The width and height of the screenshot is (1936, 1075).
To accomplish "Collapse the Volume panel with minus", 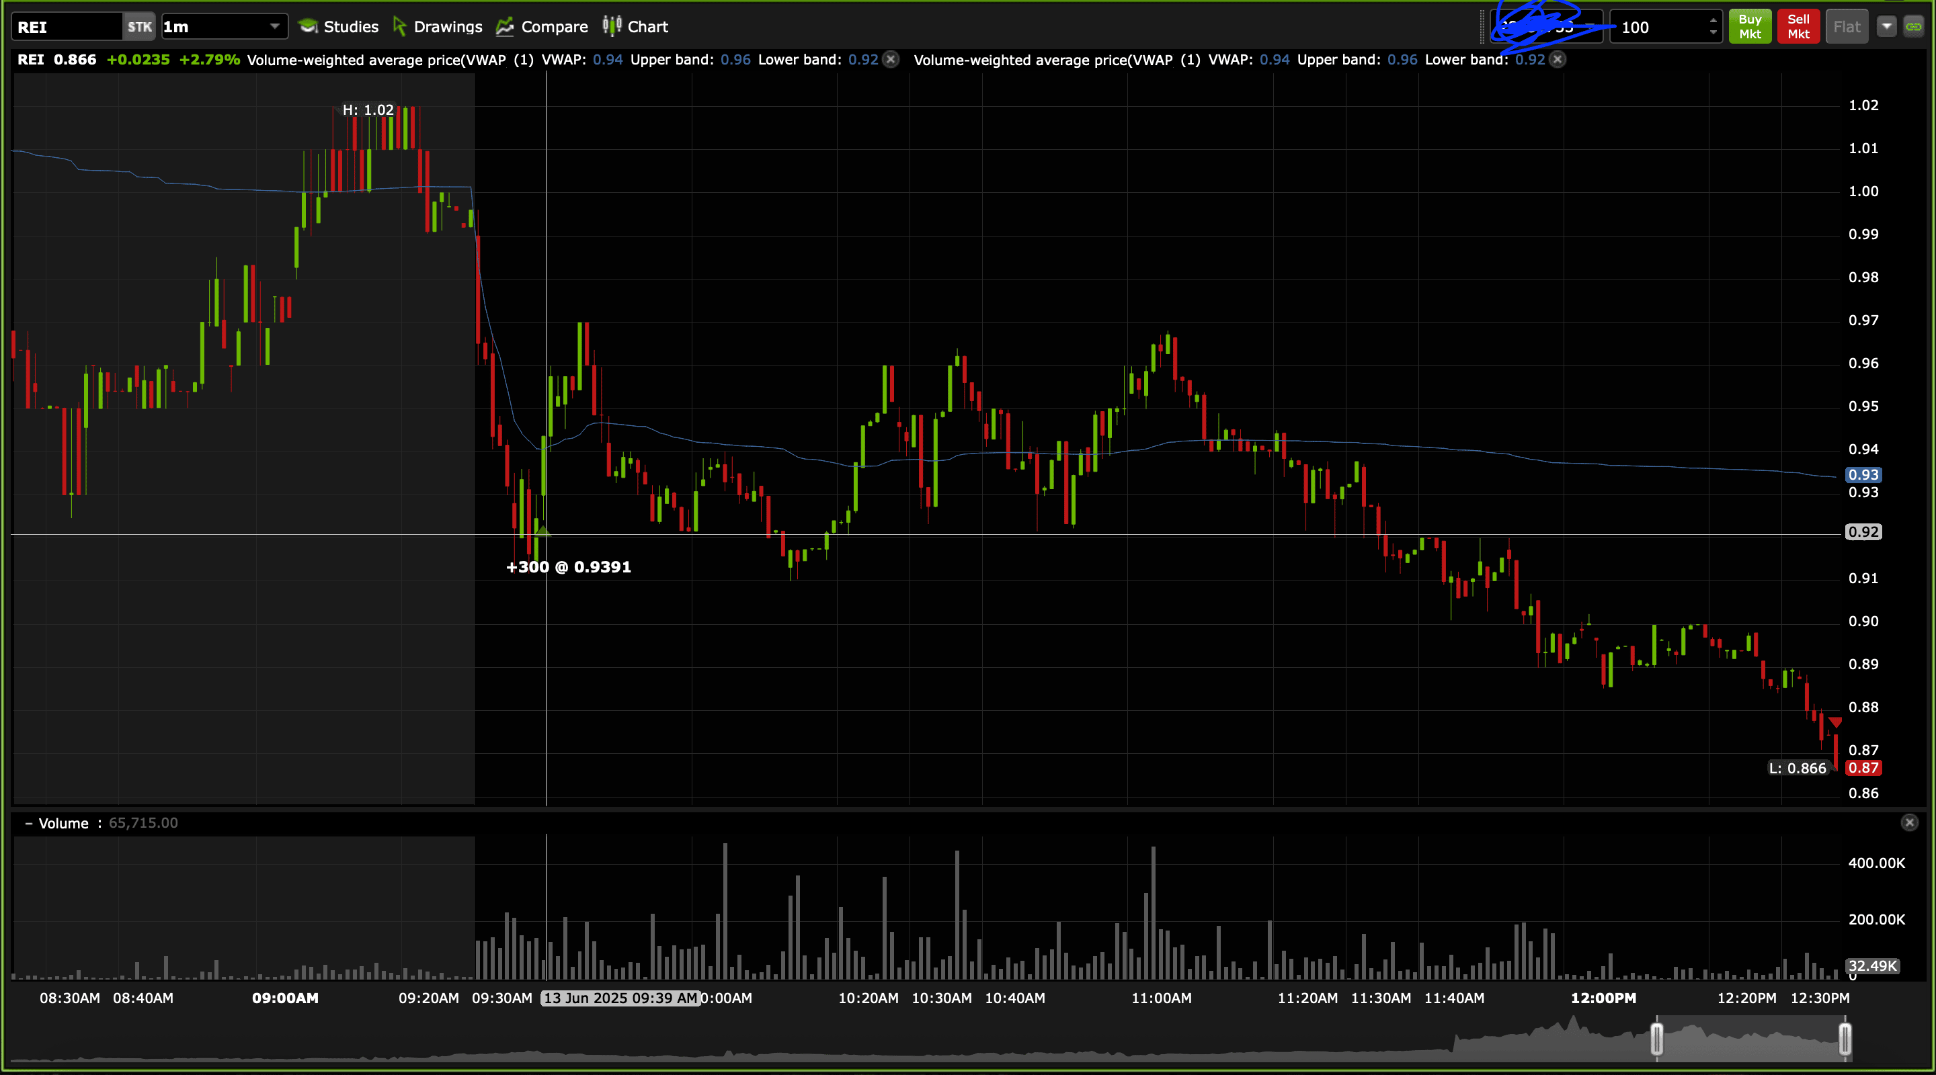I will (28, 823).
